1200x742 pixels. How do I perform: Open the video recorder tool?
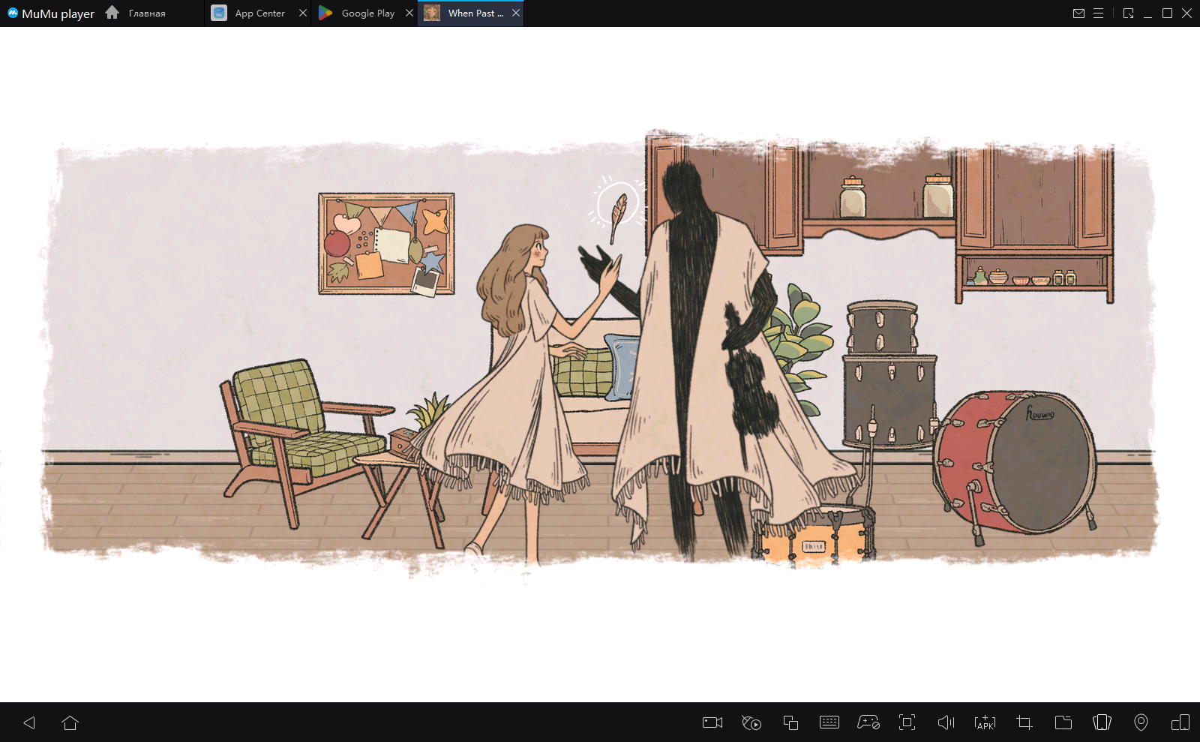(712, 722)
